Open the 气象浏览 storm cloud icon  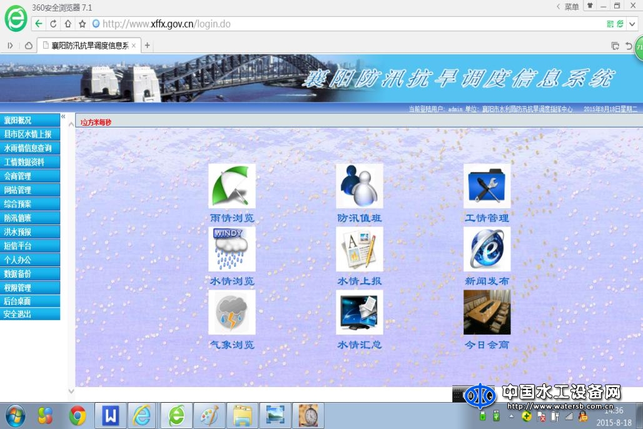coord(232,312)
